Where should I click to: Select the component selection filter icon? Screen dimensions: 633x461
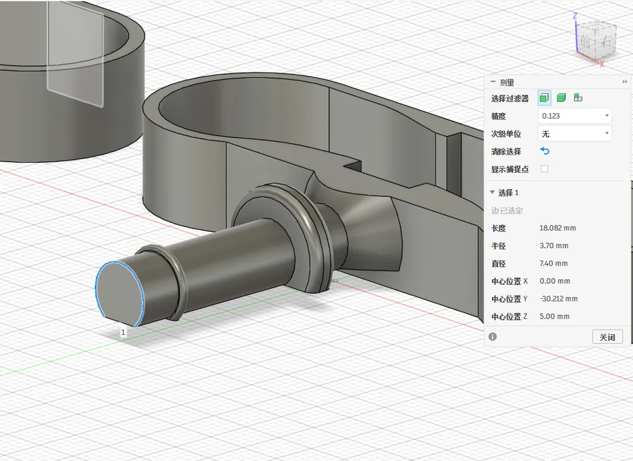click(578, 98)
